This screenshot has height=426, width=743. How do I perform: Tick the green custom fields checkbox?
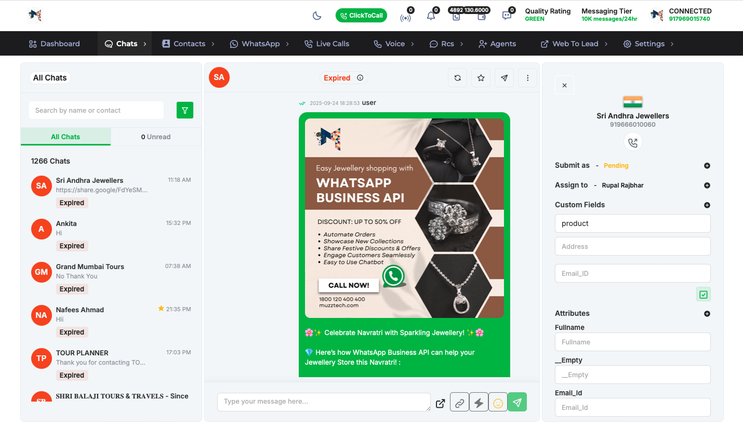703,295
